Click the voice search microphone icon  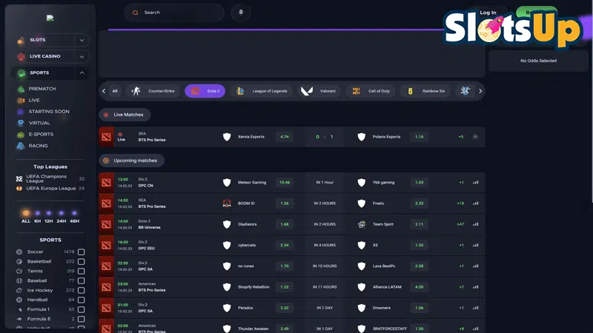[x=241, y=13]
